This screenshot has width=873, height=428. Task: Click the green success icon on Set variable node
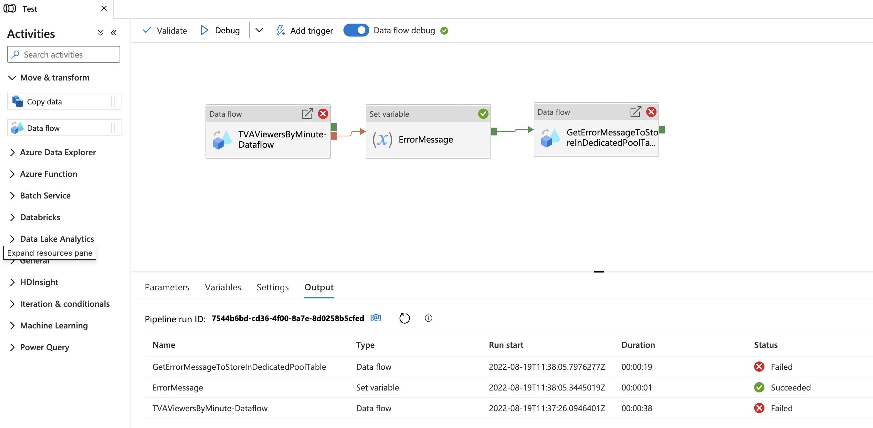pos(483,113)
